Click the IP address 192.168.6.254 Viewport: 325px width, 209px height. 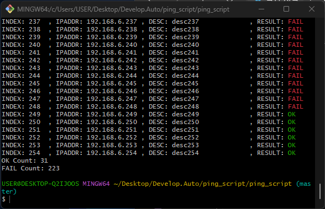point(112,153)
